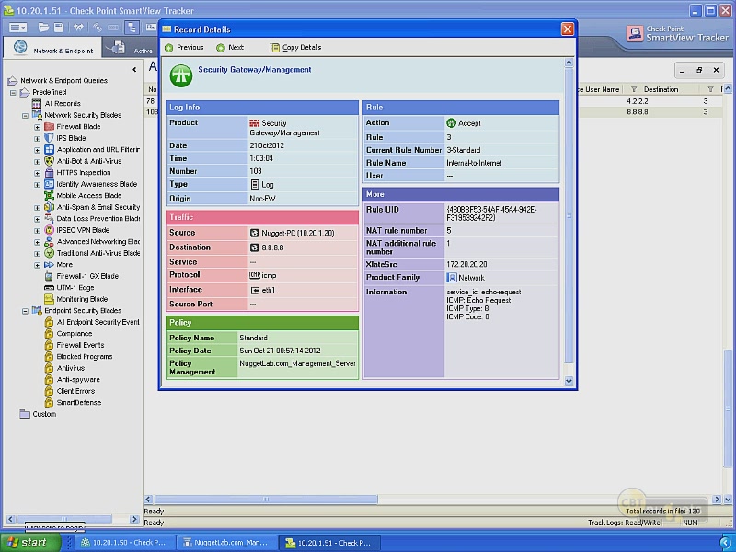Viewport: 736px width, 552px height.
Task: Collapse Network Security Blades node
Action: [26, 116]
